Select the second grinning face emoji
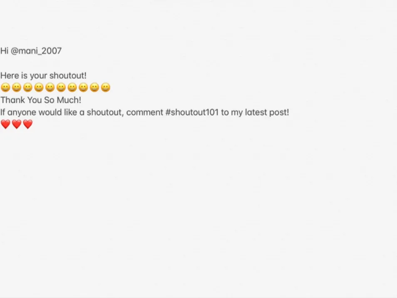This screenshot has height=298, width=397. coord(17,88)
